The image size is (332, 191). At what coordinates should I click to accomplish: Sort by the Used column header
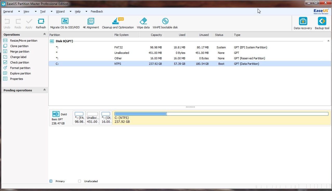pos(174,35)
